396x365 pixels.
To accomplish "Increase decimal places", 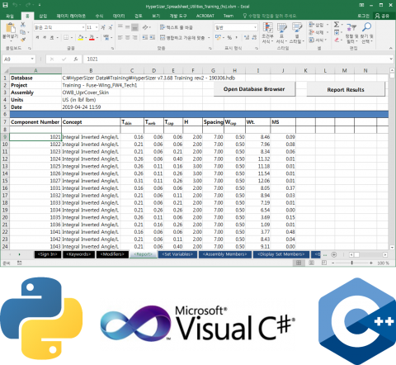I will pyautogui.click(x=247, y=37).
